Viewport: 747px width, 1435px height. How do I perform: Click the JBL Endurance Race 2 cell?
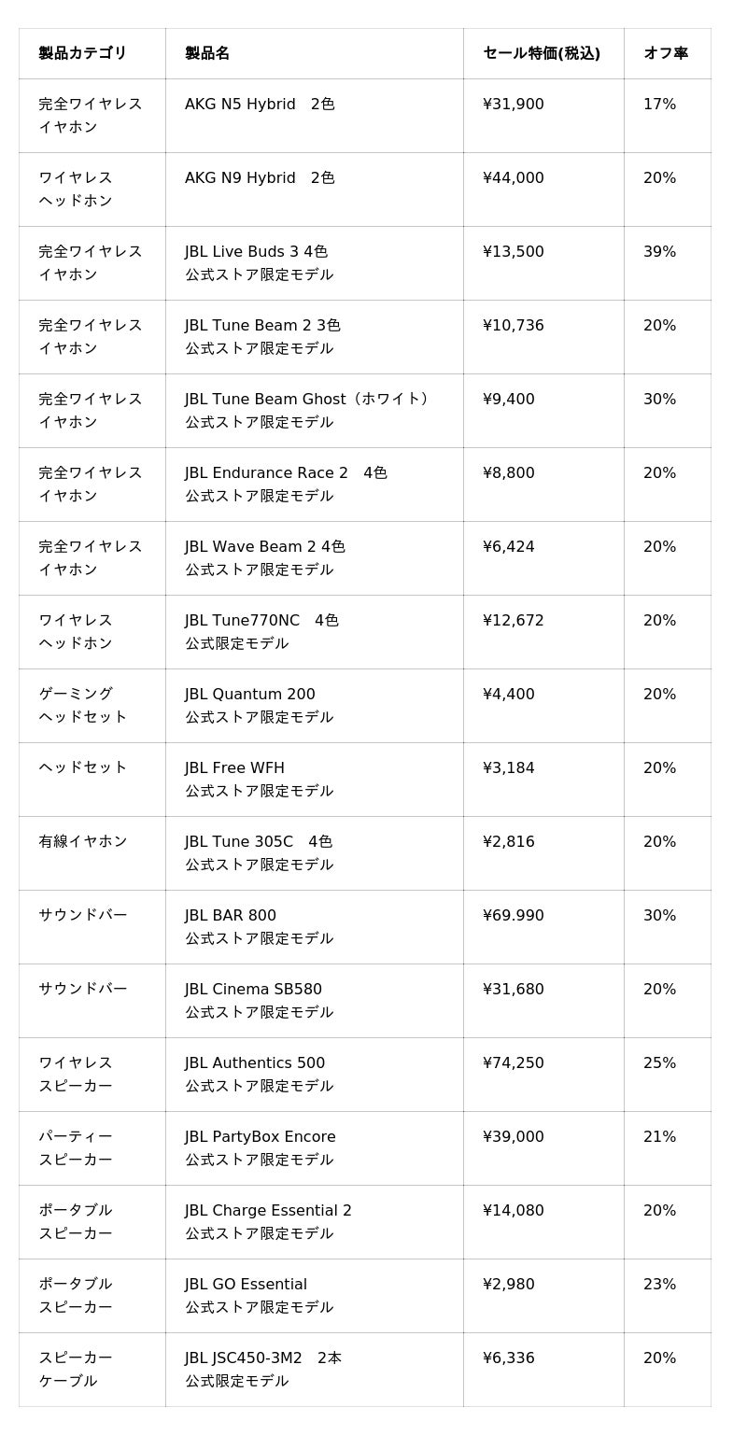click(286, 473)
